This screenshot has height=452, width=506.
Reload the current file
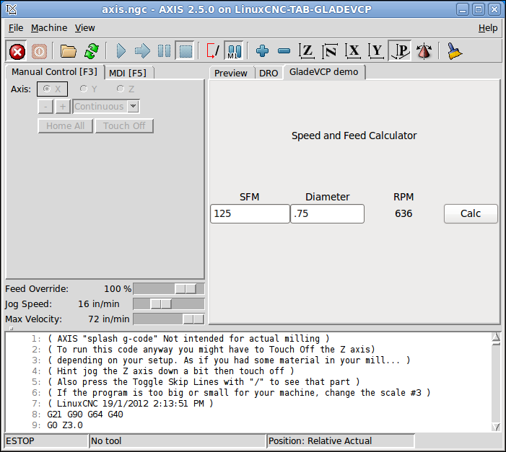pos(92,51)
